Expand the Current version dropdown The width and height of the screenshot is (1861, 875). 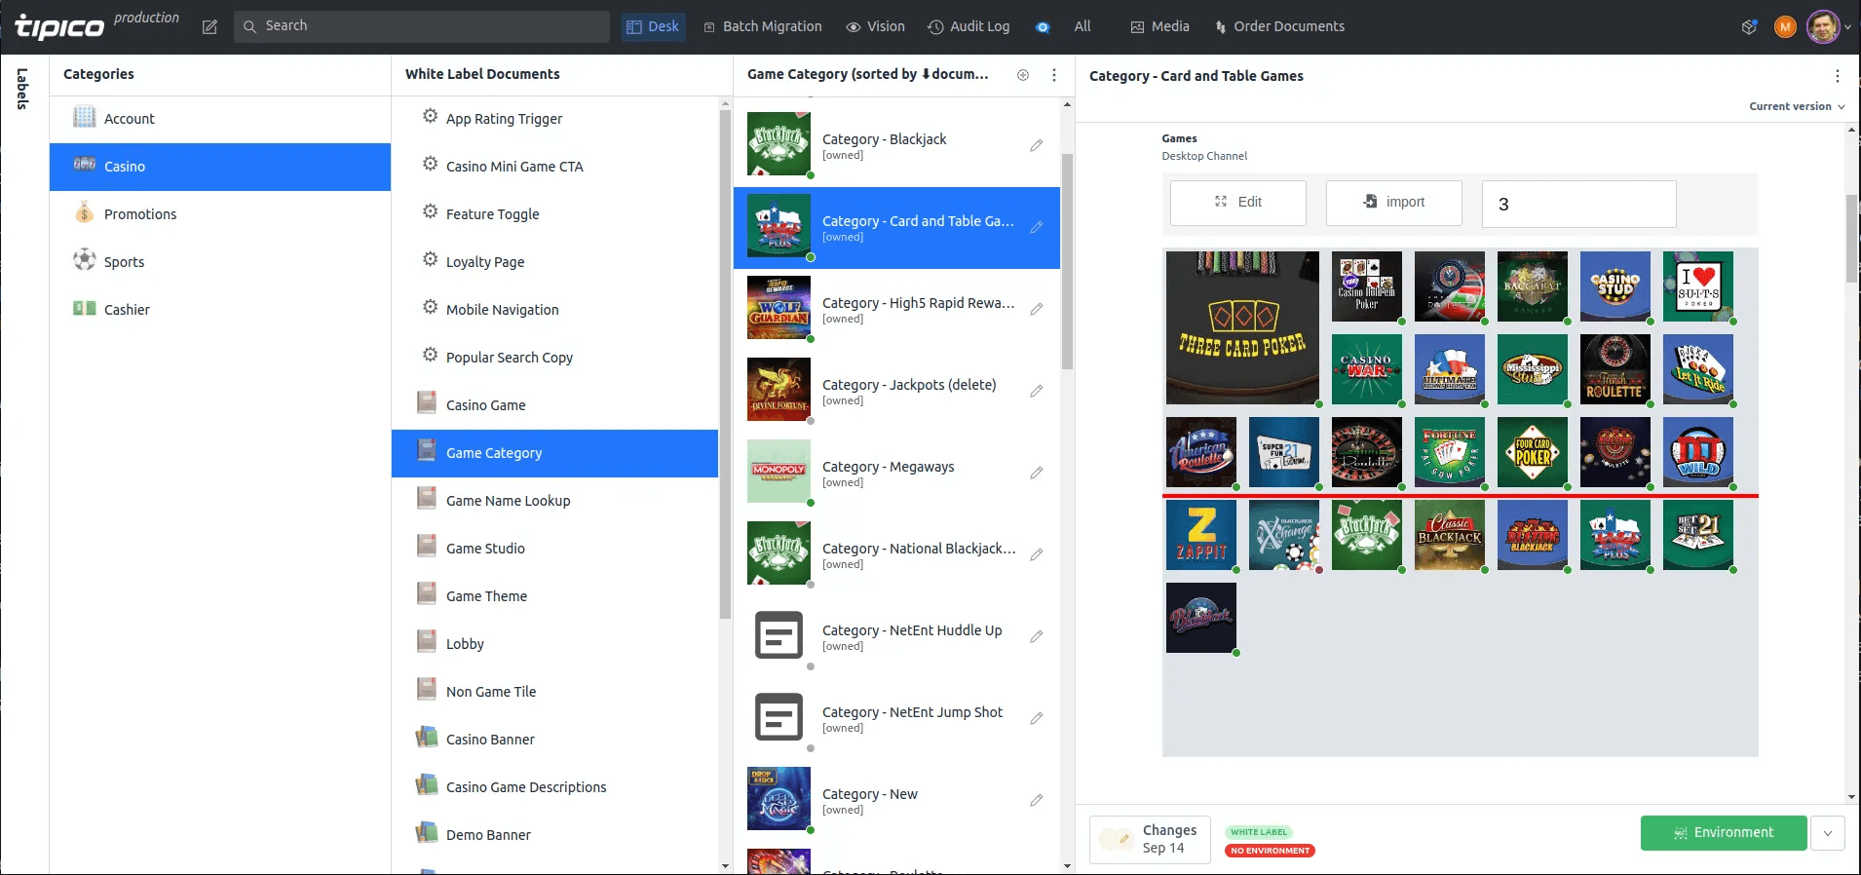pyautogui.click(x=1797, y=106)
